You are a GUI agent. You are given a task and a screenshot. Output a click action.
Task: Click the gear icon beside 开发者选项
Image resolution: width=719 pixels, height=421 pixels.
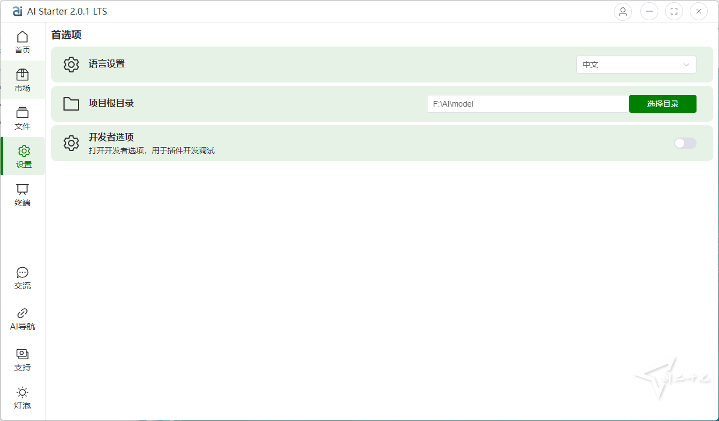[71, 143]
